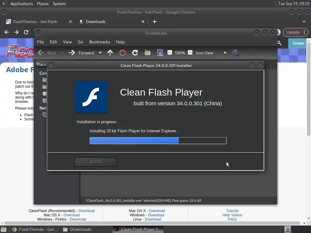Image resolution: width=311 pixels, height=233 pixels.
Task: Switch to Downloads taskbar item
Action: 77,229
